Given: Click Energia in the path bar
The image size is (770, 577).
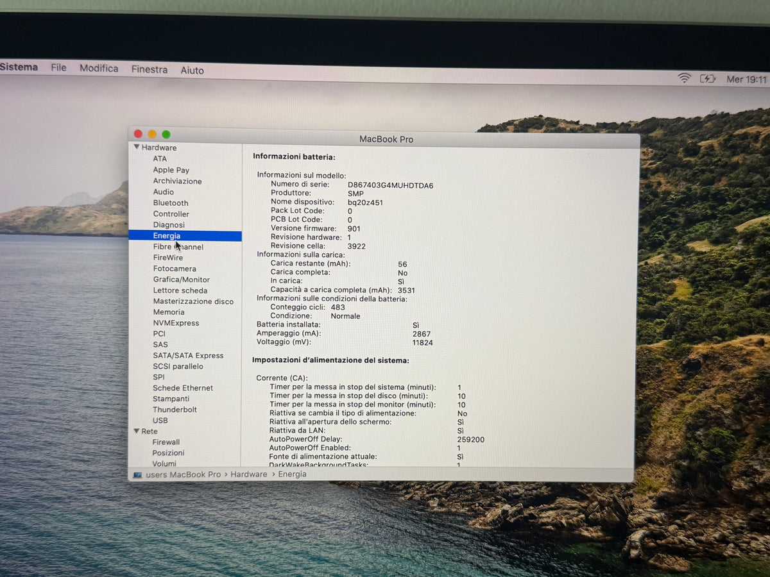Looking at the screenshot, I should (x=292, y=474).
